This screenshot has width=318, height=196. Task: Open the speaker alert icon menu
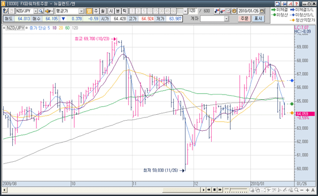pyautogui.click(x=49, y=11)
